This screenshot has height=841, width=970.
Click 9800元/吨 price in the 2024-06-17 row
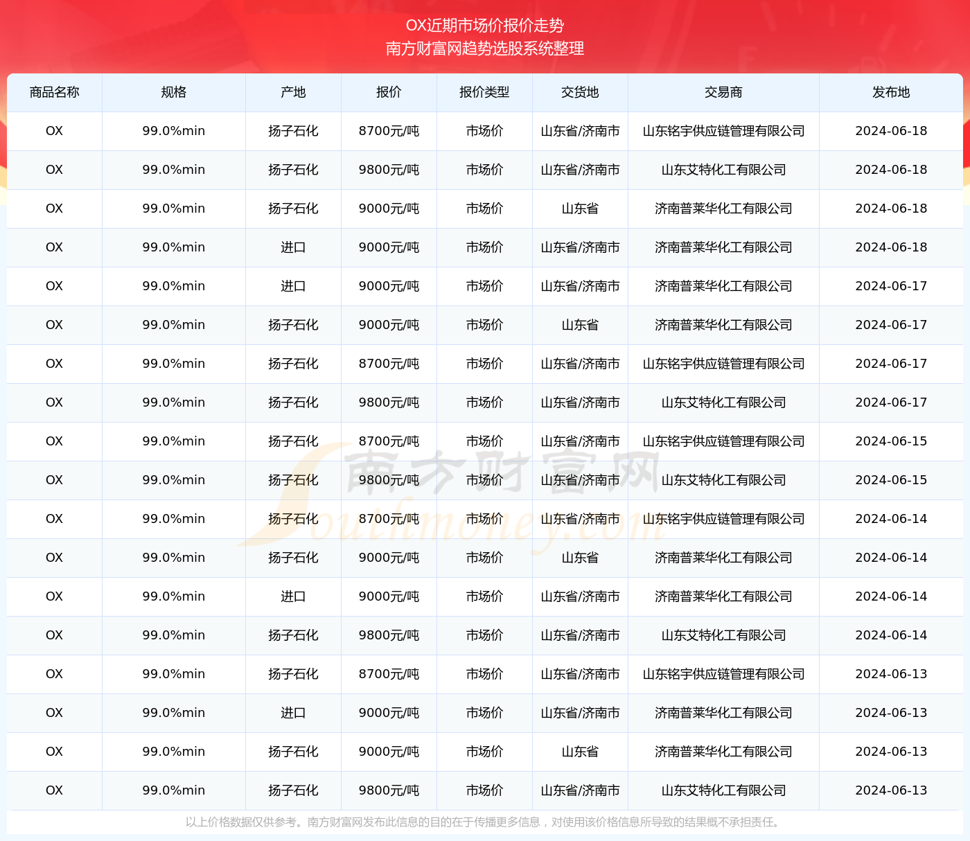(389, 402)
